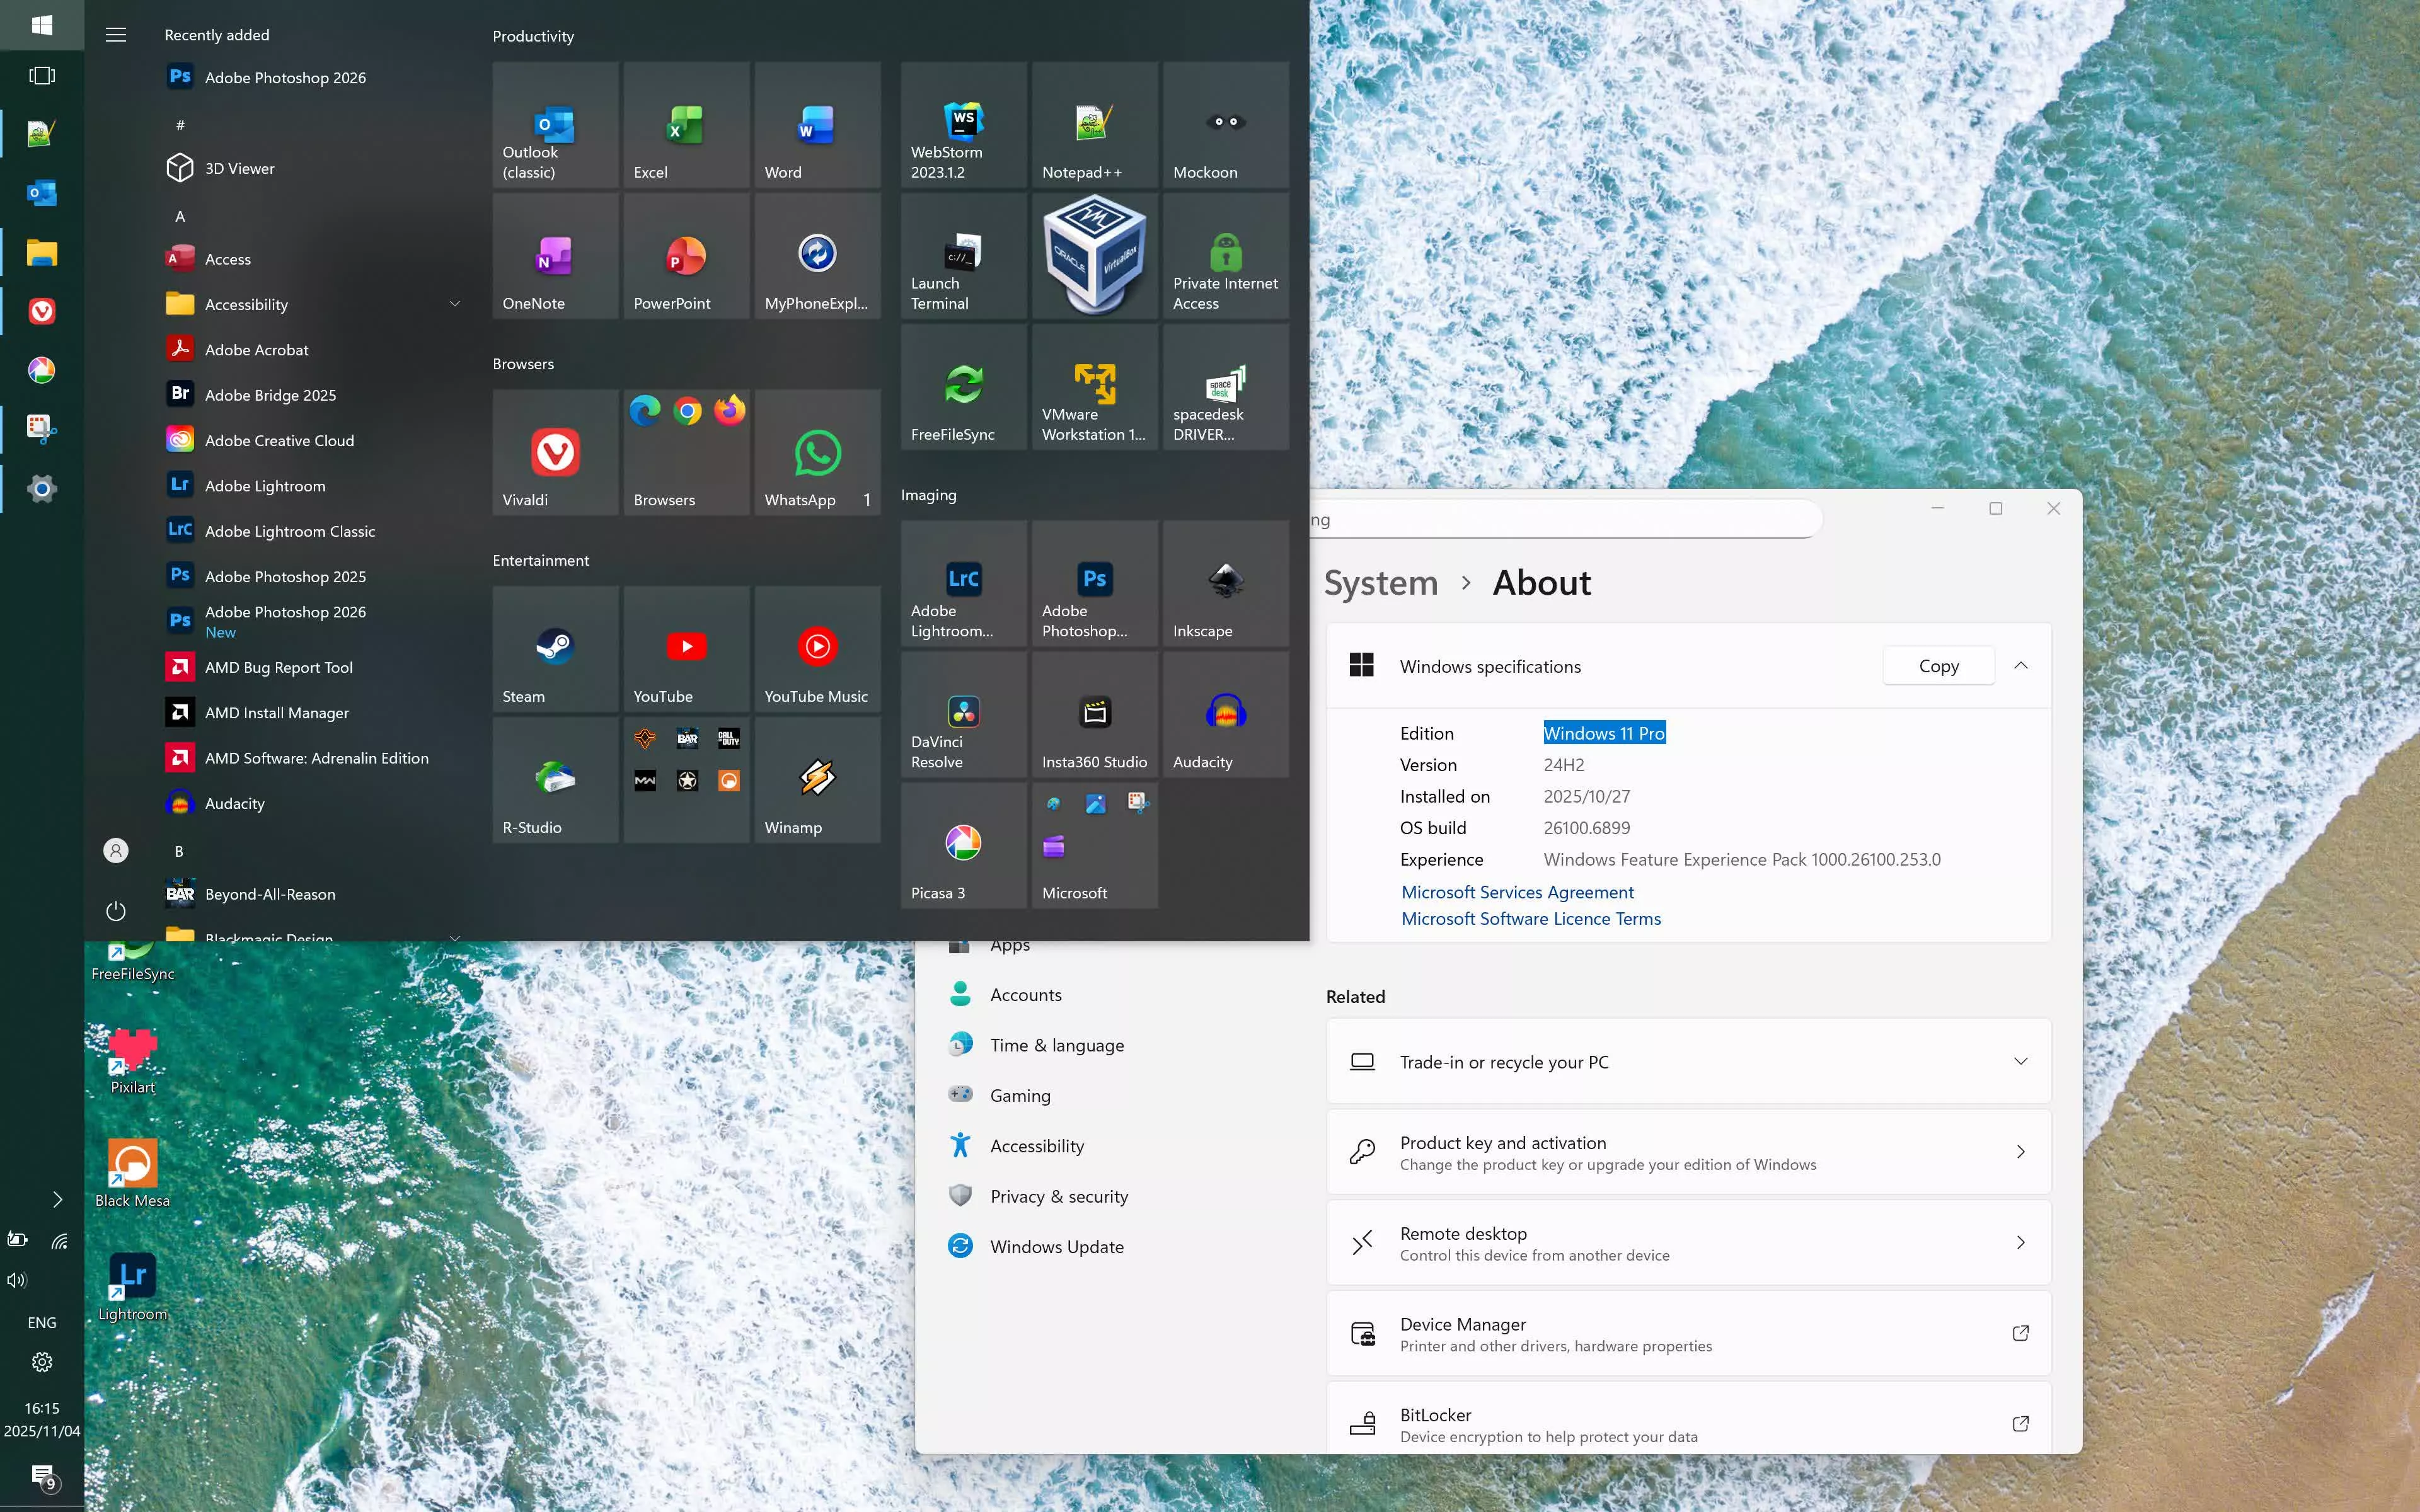Launch Notepad++ from the Start tiles
The width and height of the screenshot is (2420, 1512).
1094,125
